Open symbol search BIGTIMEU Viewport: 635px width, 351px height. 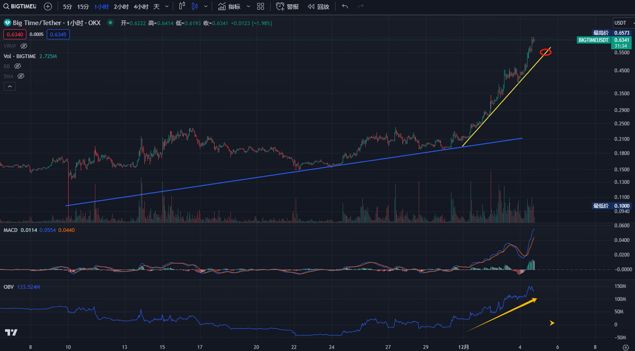click(20, 6)
